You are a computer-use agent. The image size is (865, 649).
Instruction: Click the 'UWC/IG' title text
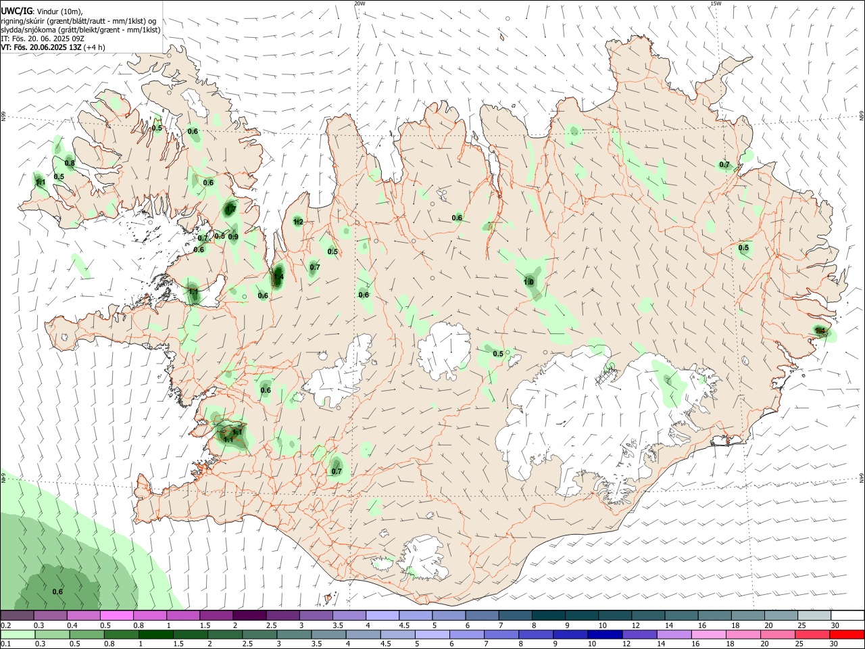point(16,11)
